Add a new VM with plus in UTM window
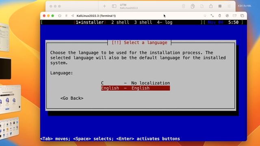The height and width of the screenshot is (146, 260). click(x=104, y=6)
